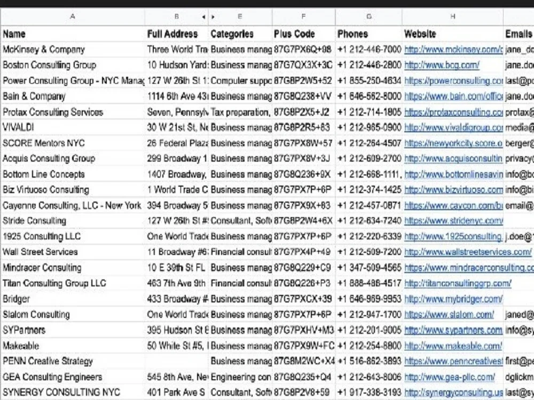
Task: Open the bcg.com website link
Action: [442, 65]
